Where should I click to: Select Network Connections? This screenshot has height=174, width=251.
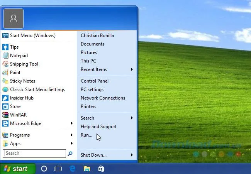(x=103, y=98)
